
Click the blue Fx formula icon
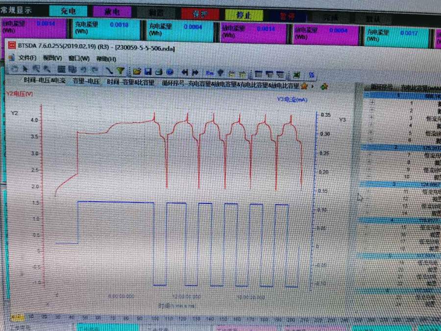210,73
